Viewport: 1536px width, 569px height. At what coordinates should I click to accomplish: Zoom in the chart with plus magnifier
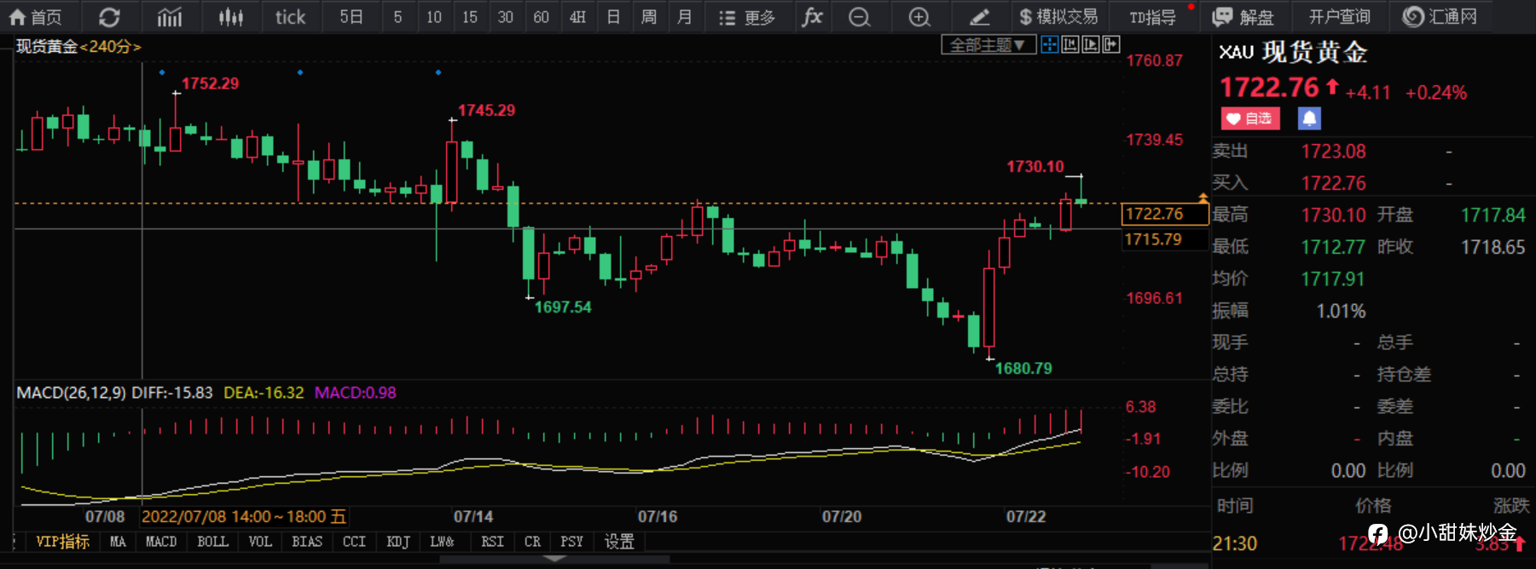click(919, 17)
